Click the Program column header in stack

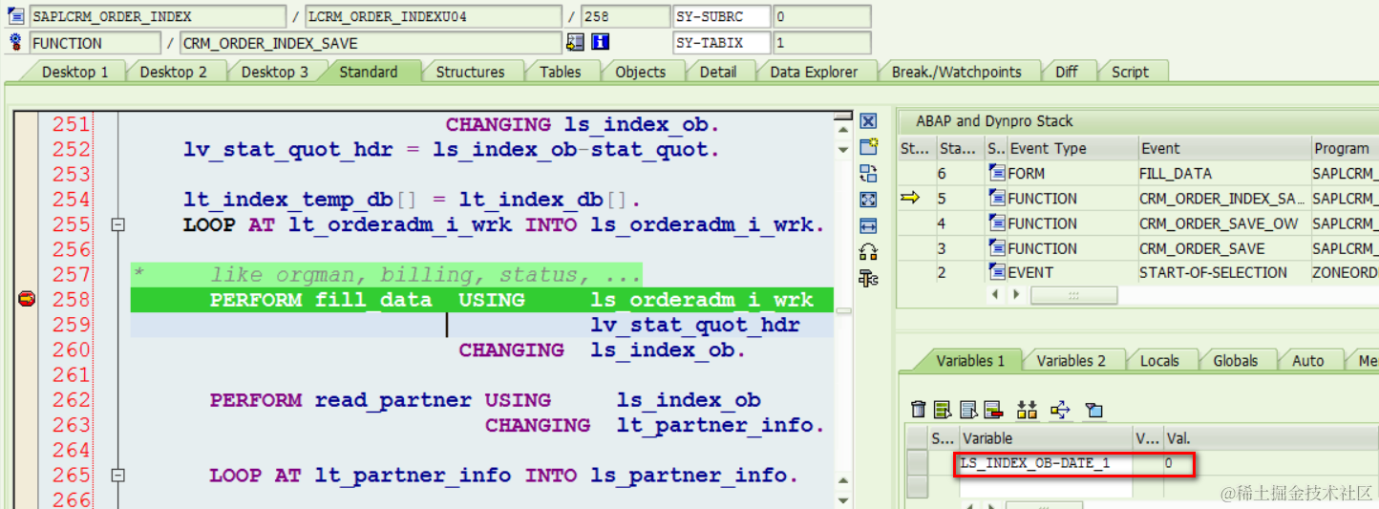[x=1344, y=149]
